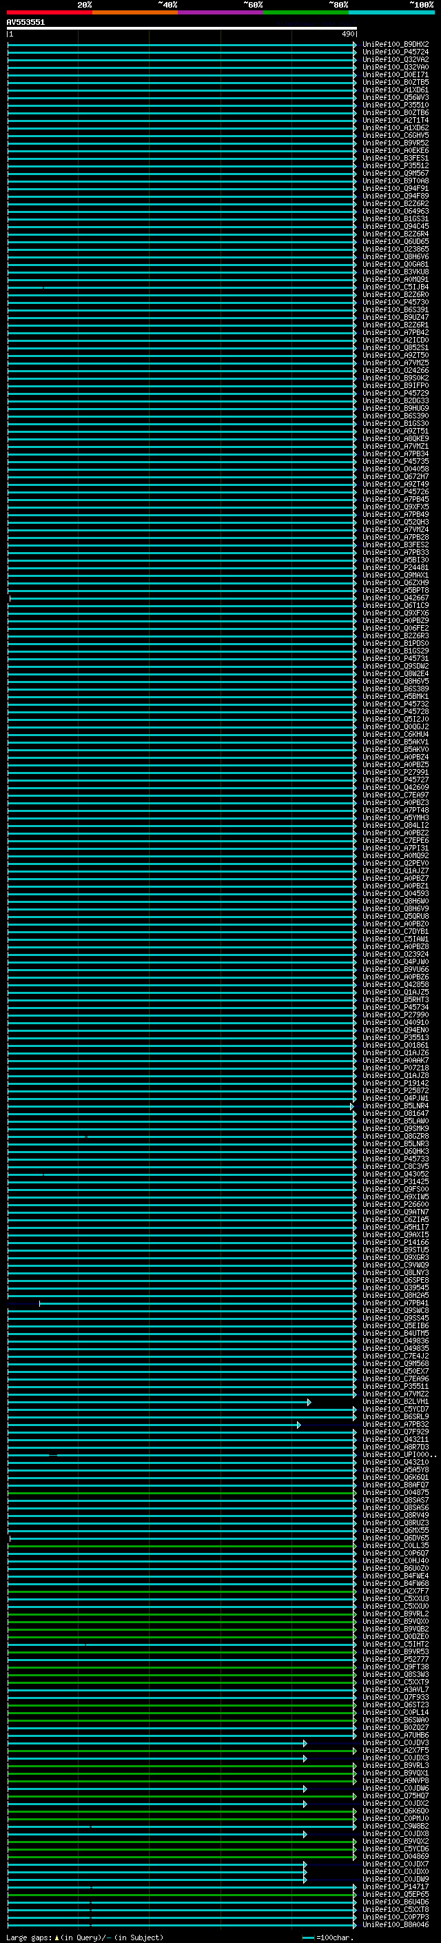
Task: Click the 490 end position label
Action: point(347,34)
